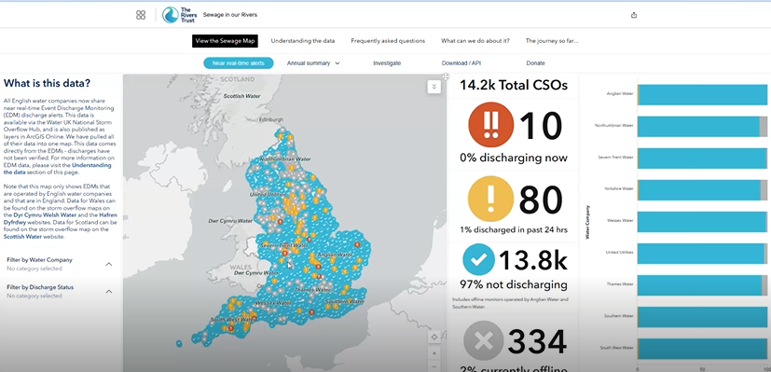Click the Near real-time alerts button

(x=239, y=62)
